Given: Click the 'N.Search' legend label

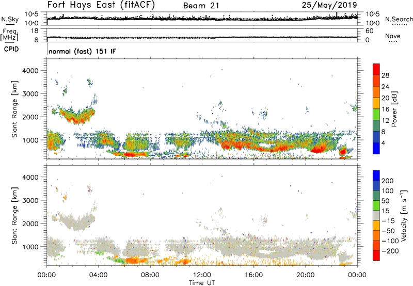Looking at the screenshot, I should 399,19.
